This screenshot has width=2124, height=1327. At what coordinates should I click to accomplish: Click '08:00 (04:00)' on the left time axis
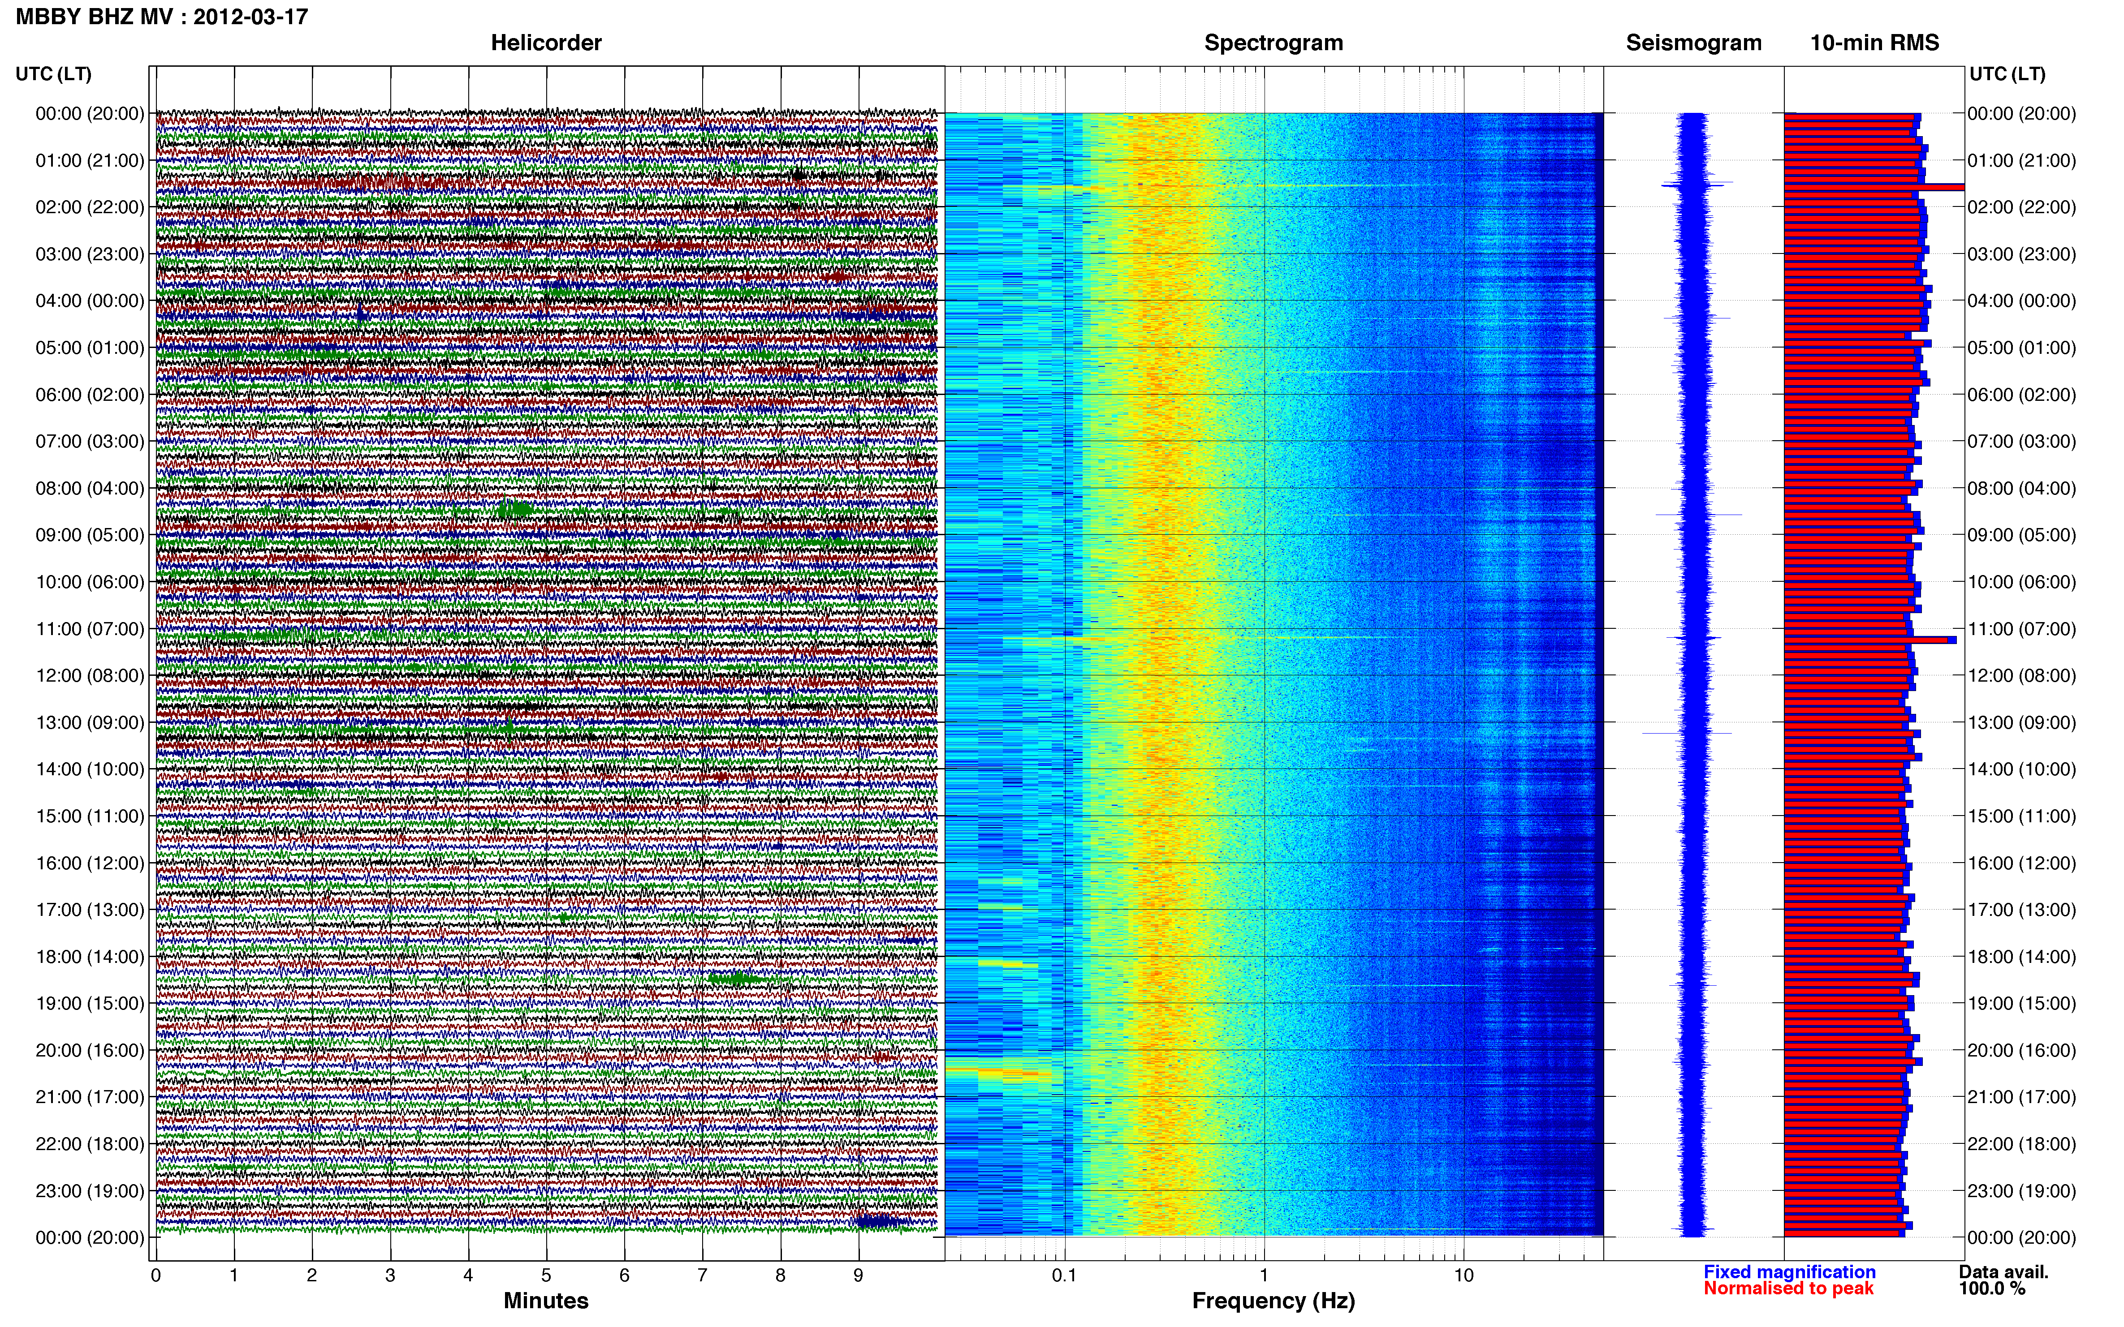click(x=90, y=488)
